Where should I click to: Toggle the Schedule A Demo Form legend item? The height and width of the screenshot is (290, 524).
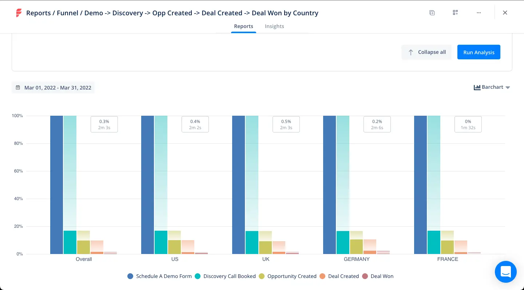pos(159,276)
